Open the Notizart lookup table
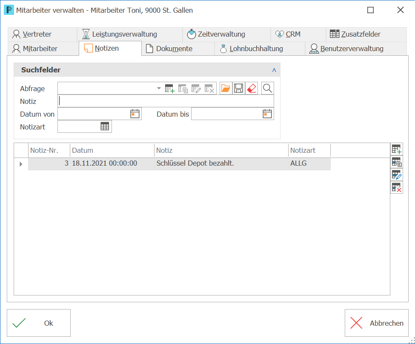Image resolution: width=415 pixels, height=344 pixels. (105, 126)
